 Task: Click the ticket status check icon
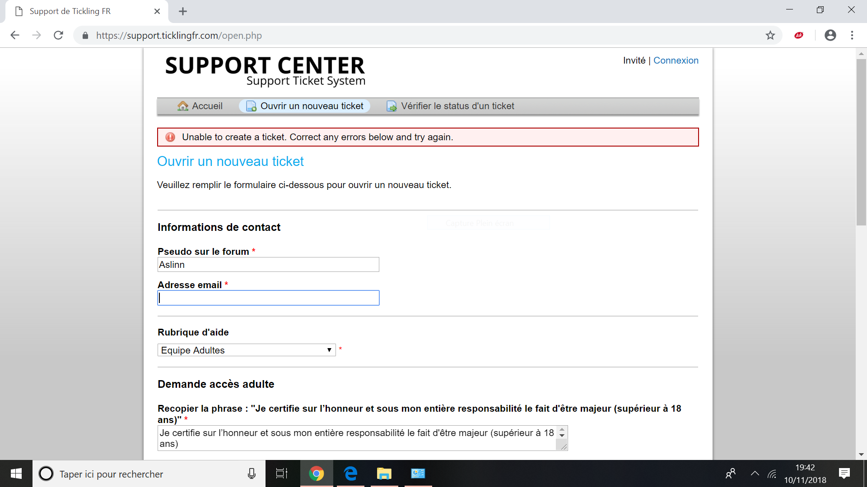(392, 106)
